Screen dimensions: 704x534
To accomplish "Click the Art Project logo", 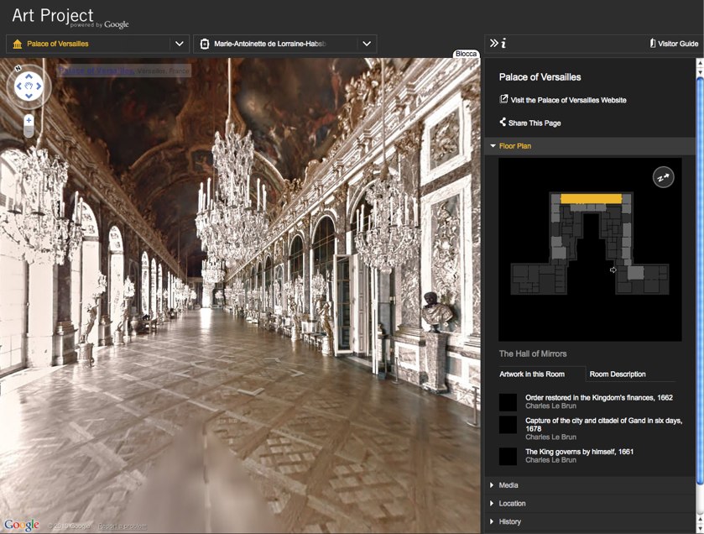I will (x=70, y=18).
